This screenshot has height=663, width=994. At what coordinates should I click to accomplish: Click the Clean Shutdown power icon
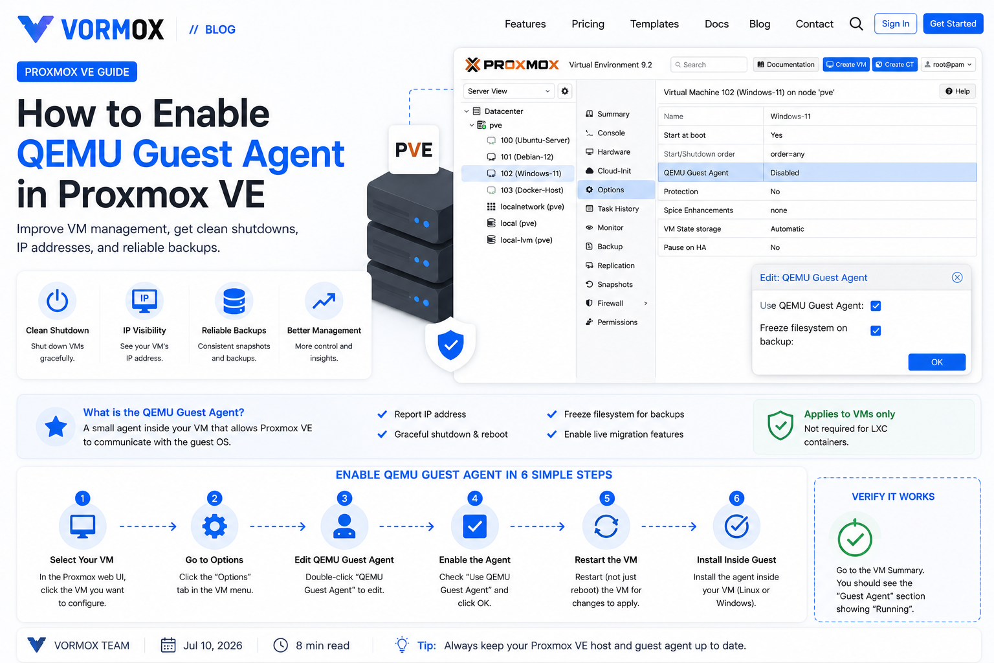tap(58, 301)
